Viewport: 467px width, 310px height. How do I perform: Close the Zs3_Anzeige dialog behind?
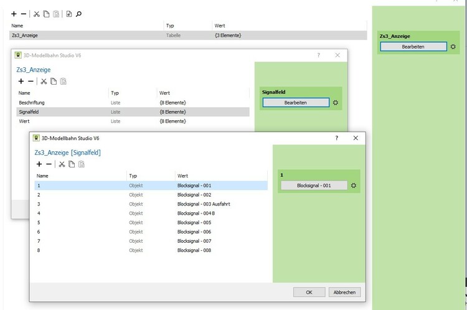(337, 55)
